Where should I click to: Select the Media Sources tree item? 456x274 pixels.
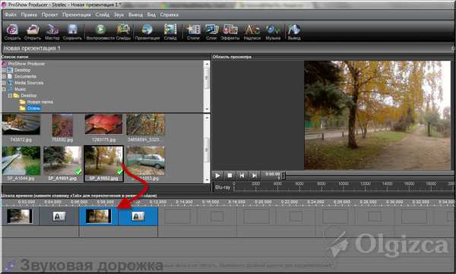(x=29, y=83)
